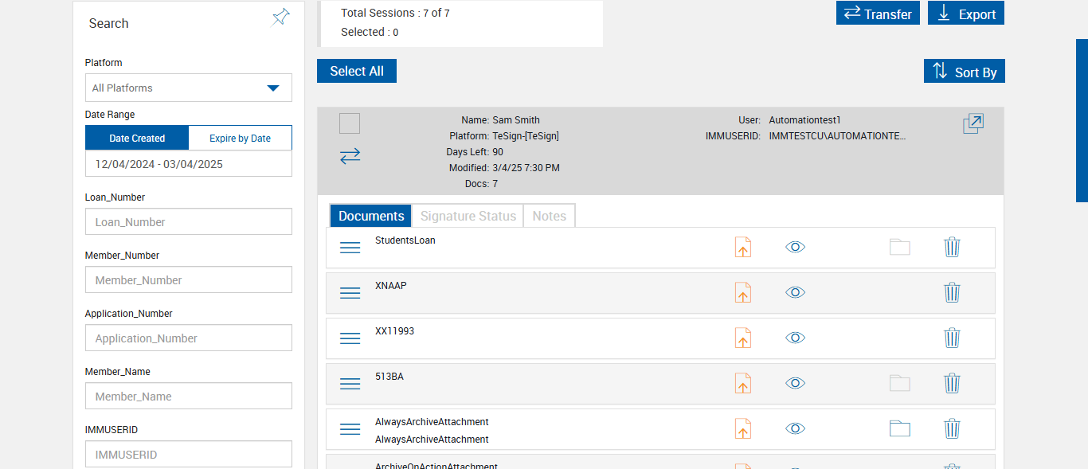The width and height of the screenshot is (1088, 469).
Task: Open the Sam Smith session in new window
Action: click(x=973, y=123)
